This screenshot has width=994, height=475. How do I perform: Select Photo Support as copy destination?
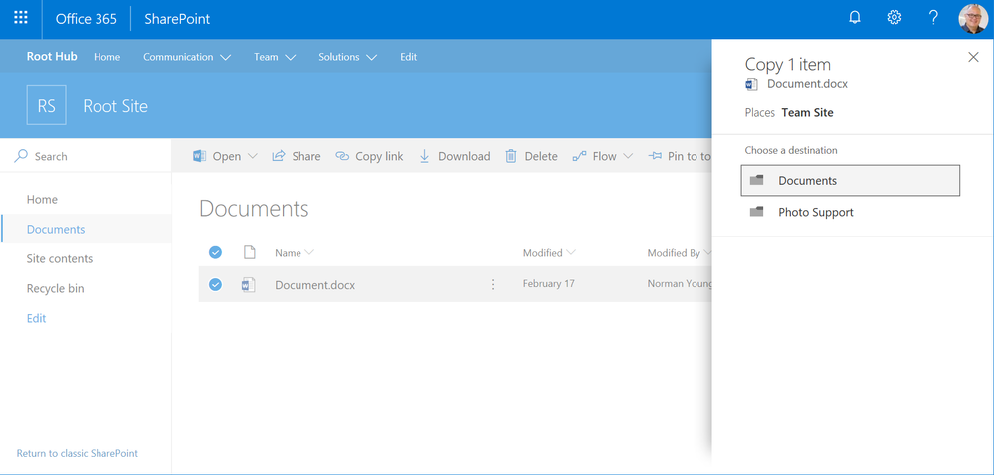[x=850, y=212]
